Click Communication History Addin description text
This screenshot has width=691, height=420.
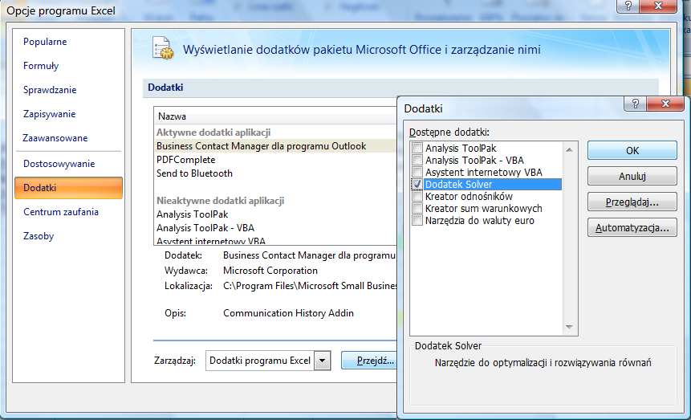point(288,313)
